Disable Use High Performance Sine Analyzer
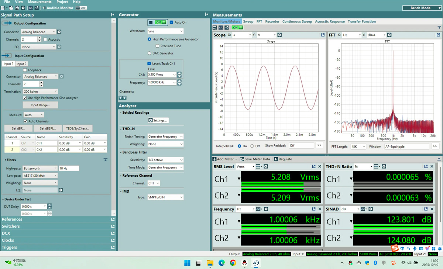Image resolution: width=443 pixels, height=269 pixels. (24, 98)
